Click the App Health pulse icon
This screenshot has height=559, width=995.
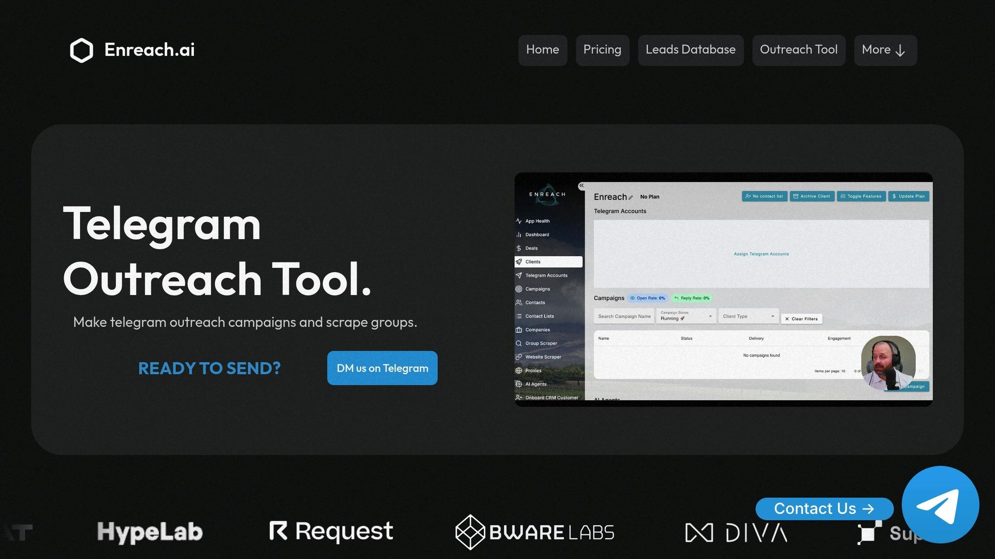519,221
